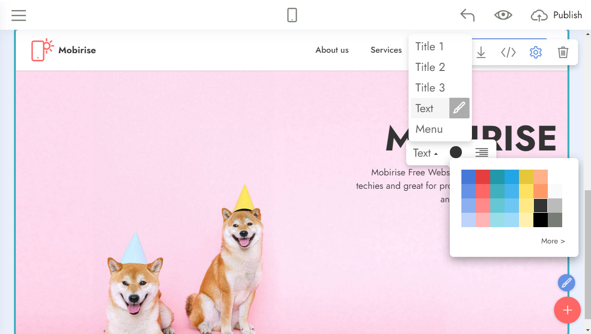Pick the darkest royal blue swatch
Image resolution: width=591 pixels, height=334 pixels.
(469, 177)
